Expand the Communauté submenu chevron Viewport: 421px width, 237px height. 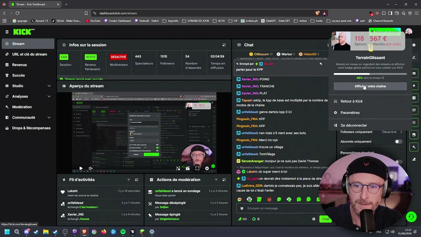(x=49, y=118)
